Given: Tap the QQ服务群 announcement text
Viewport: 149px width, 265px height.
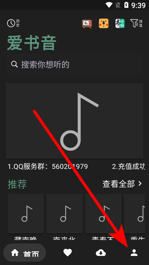Looking at the screenshot, I should click(48, 166).
